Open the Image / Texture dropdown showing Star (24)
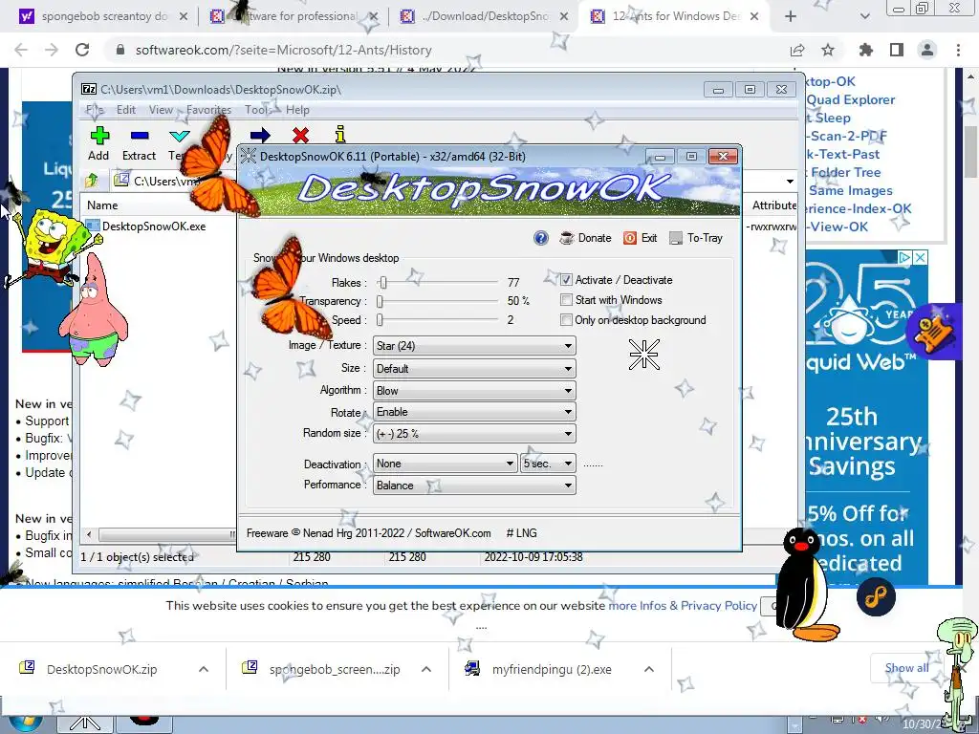 (474, 346)
